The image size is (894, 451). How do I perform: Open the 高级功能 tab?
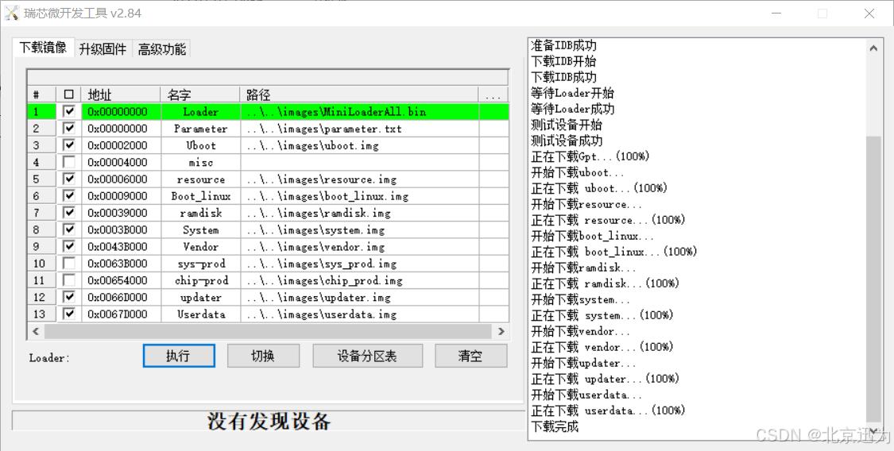click(x=162, y=49)
